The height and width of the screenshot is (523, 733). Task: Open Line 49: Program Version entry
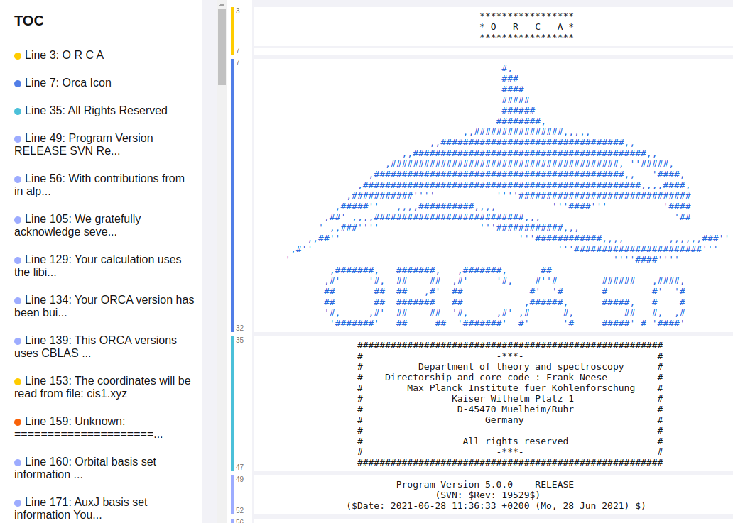(84, 144)
